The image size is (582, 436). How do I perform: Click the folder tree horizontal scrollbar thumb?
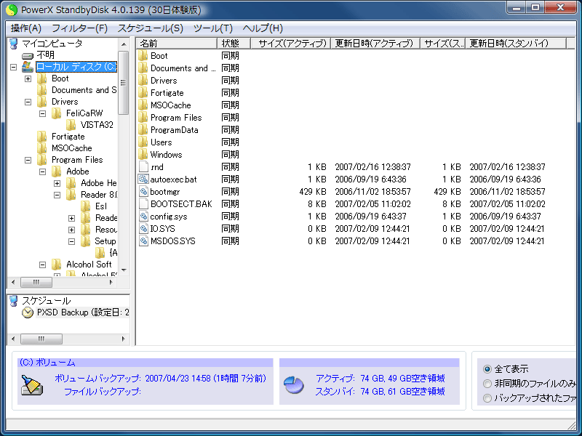click(36, 283)
